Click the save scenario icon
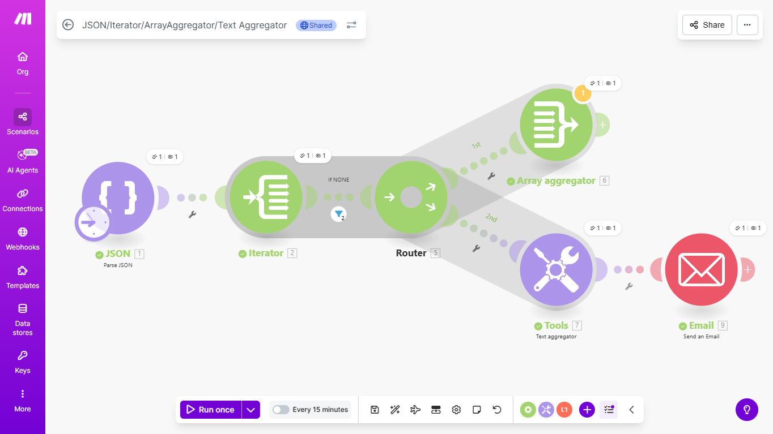 [375, 410]
